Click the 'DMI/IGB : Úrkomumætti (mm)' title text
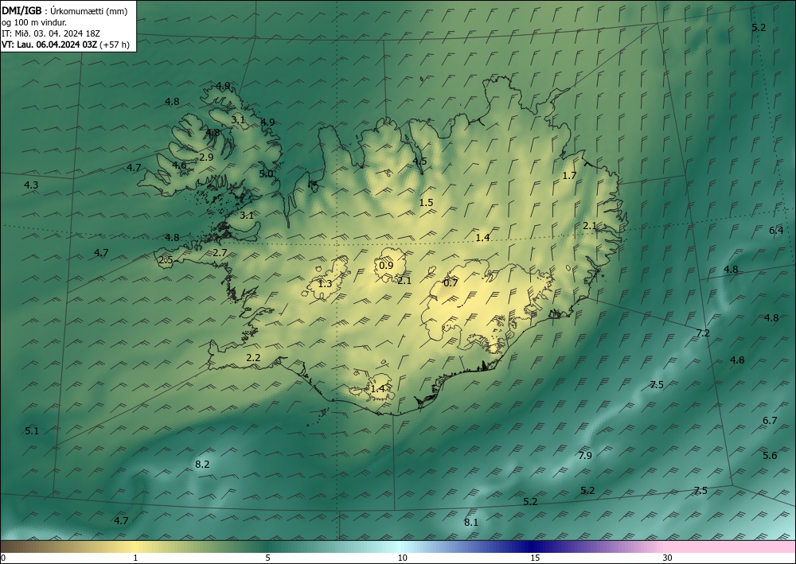This screenshot has width=796, height=564. point(64,11)
